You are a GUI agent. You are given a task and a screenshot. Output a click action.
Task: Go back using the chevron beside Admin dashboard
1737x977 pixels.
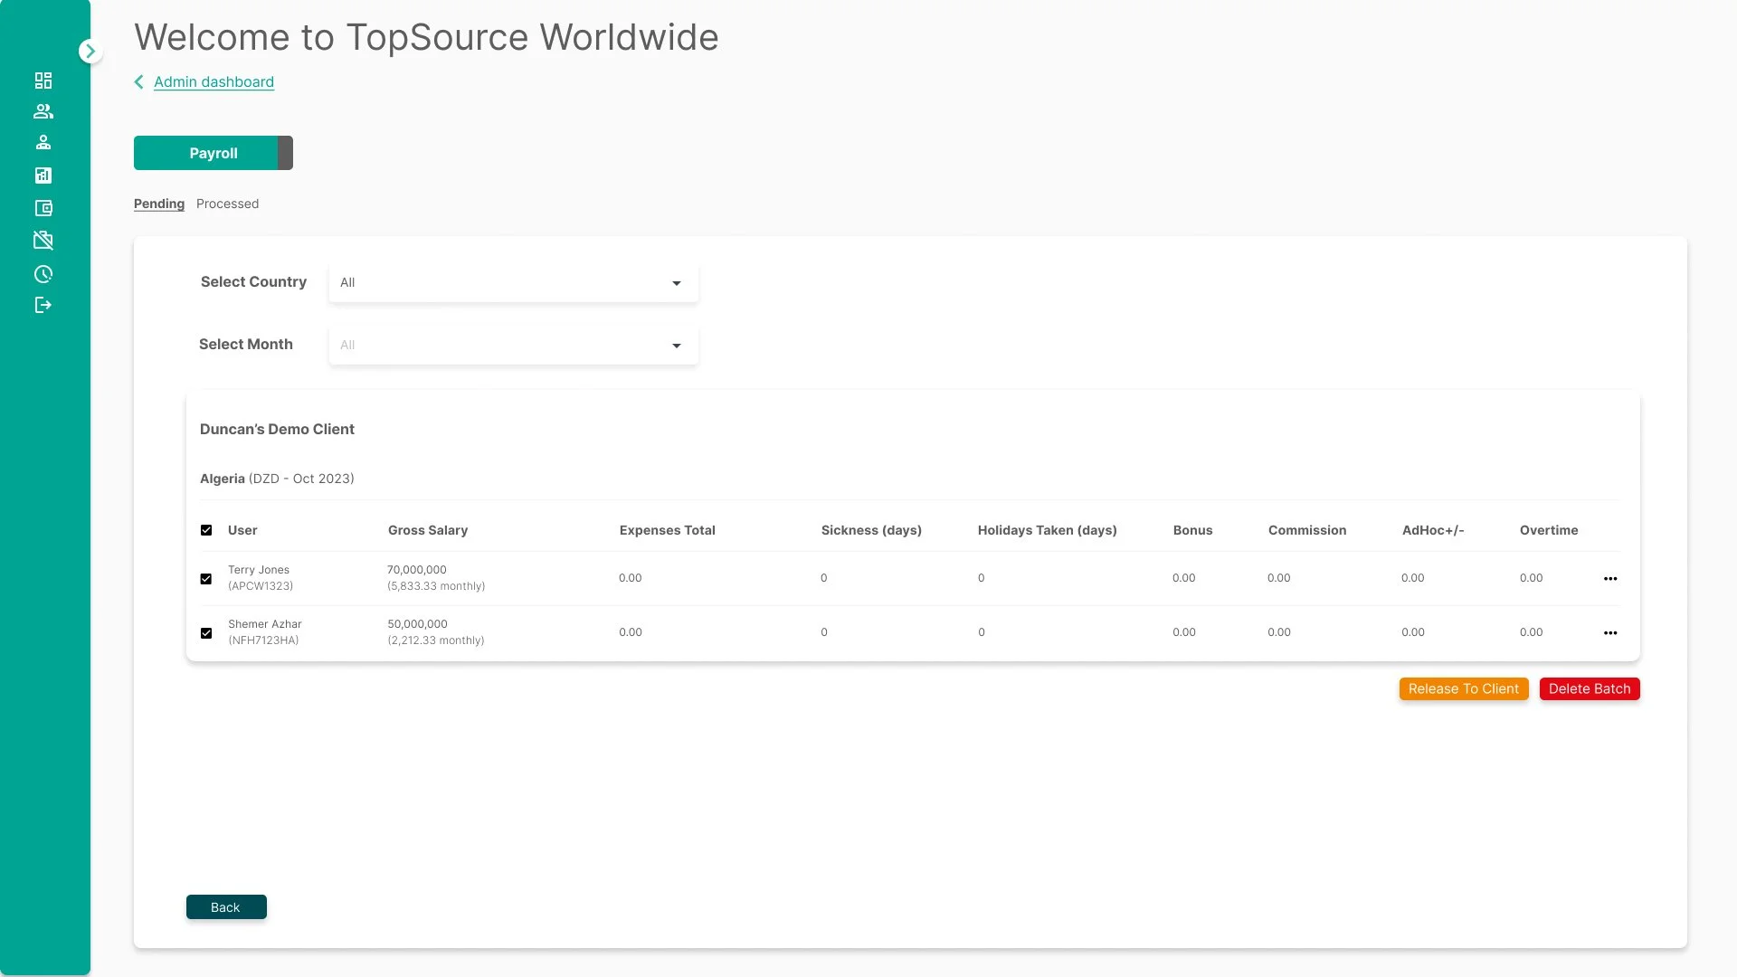139,82
